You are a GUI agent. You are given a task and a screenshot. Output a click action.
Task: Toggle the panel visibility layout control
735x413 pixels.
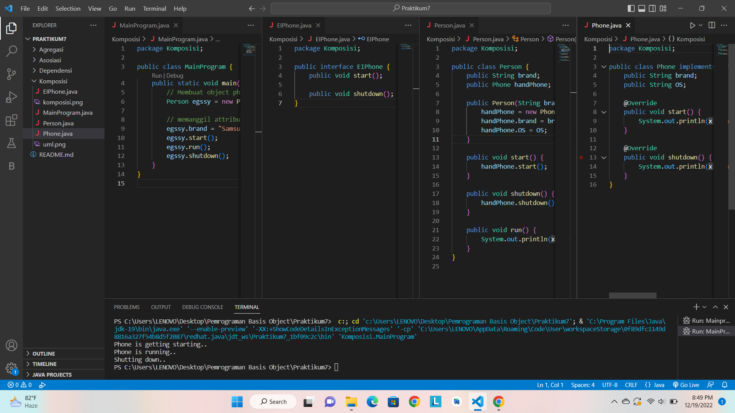(x=641, y=8)
